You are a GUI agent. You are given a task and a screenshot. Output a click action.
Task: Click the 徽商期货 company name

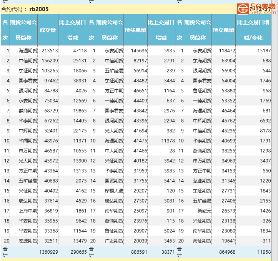28,111
